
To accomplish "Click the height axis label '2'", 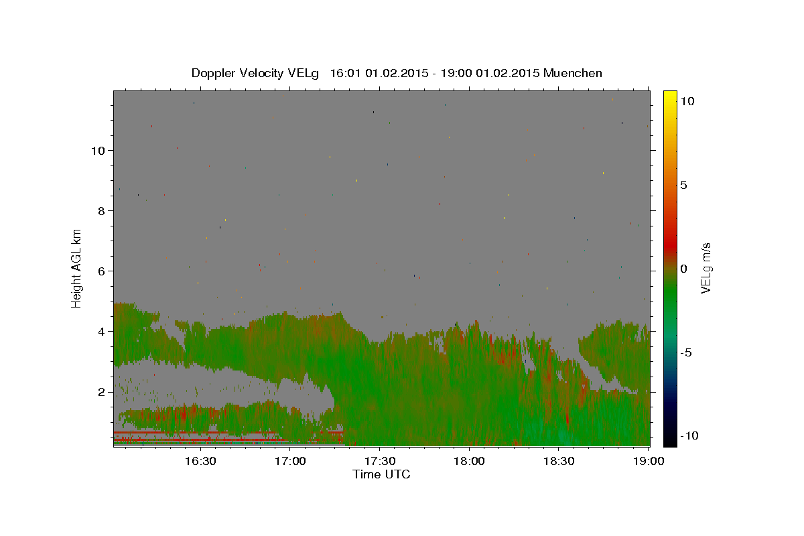I will click(x=102, y=392).
